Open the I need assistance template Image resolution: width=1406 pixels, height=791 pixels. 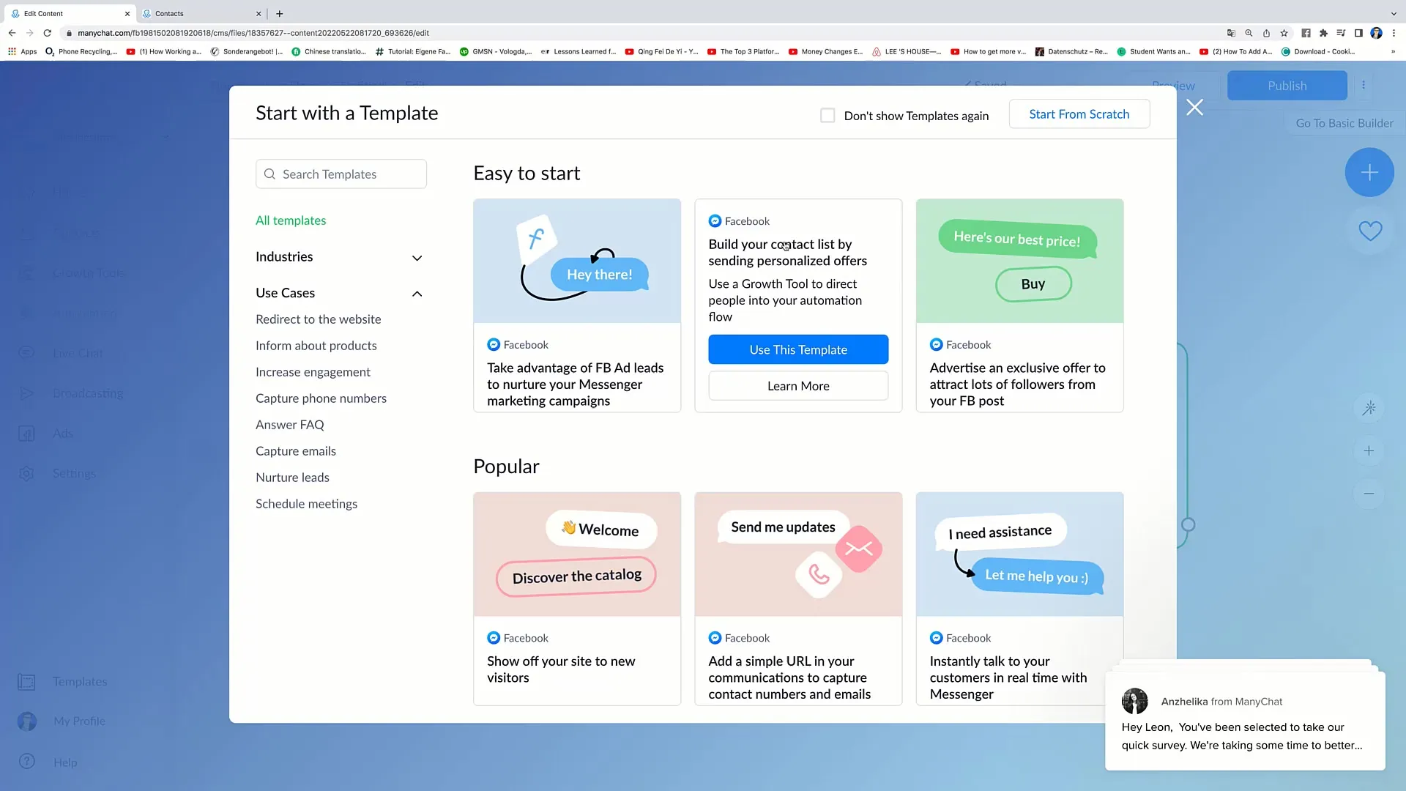tap(1019, 598)
